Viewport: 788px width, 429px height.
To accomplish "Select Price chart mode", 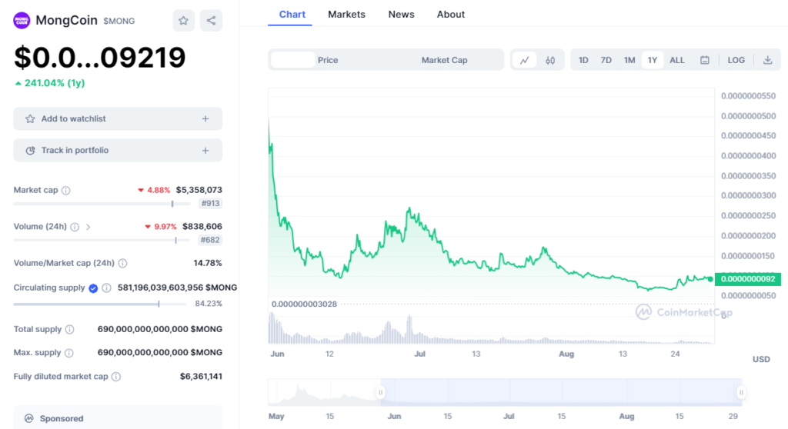I will pyautogui.click(x=328, y=60).
